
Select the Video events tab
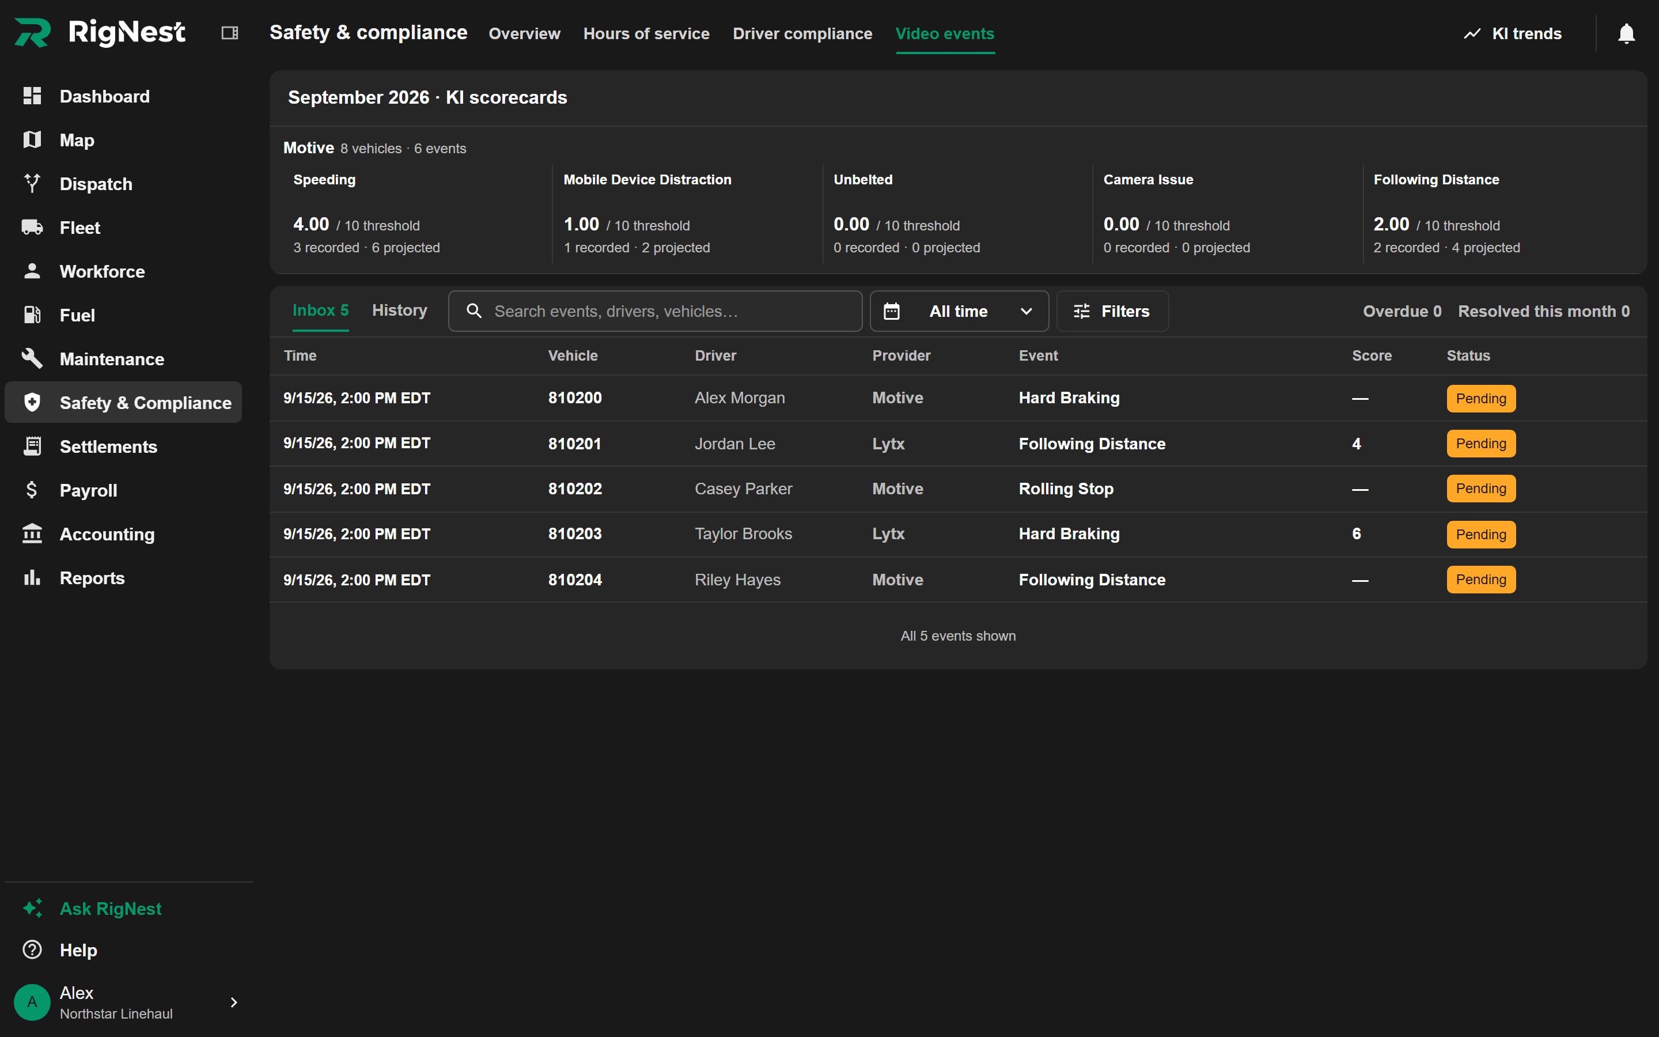click(945, 33)
